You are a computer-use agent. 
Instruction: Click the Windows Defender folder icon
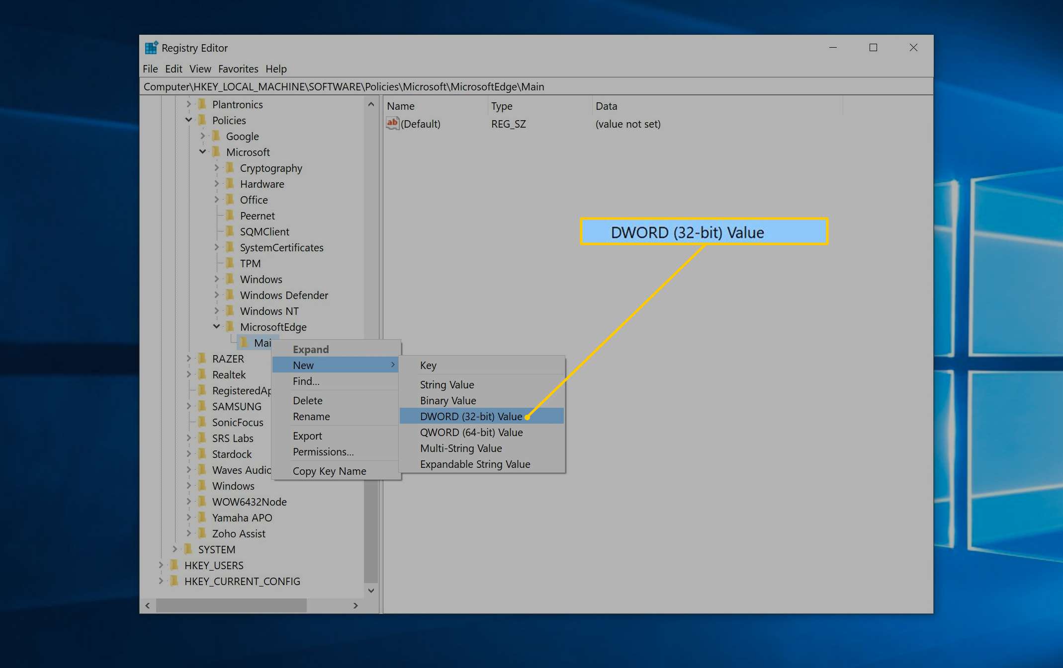point(230,295)
